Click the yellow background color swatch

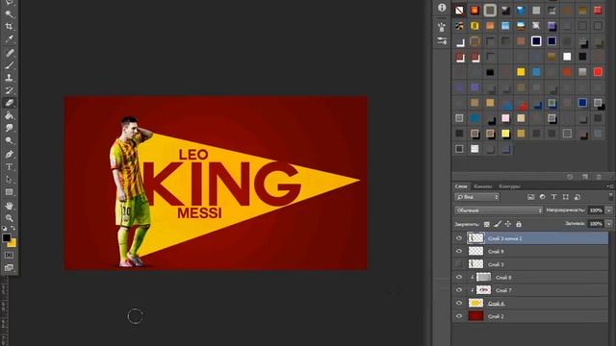[13, 244]
